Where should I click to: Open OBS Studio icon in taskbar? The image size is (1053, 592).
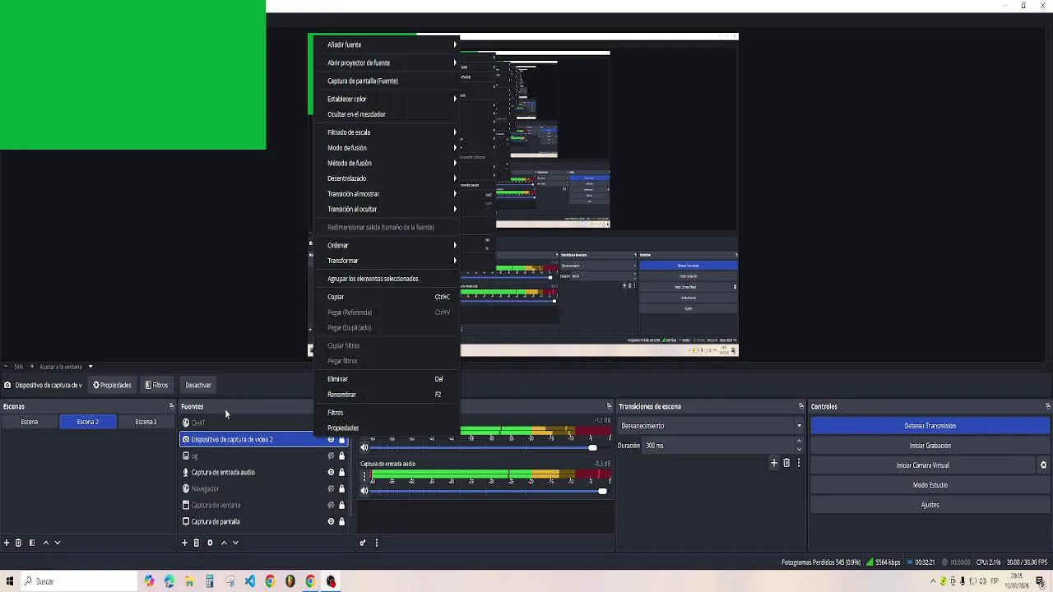(x=331, y=581)
